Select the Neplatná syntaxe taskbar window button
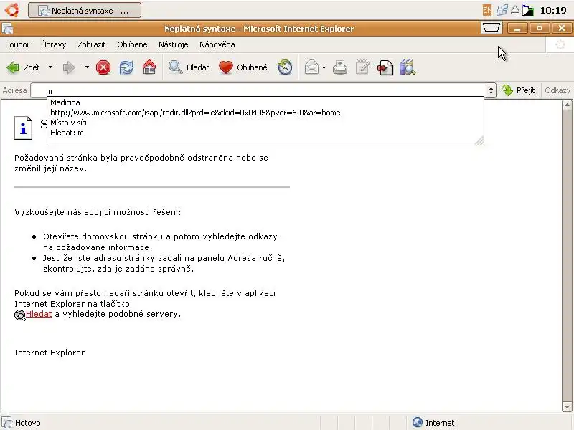This screenshot has width=574, height=430. pos(85,10)
